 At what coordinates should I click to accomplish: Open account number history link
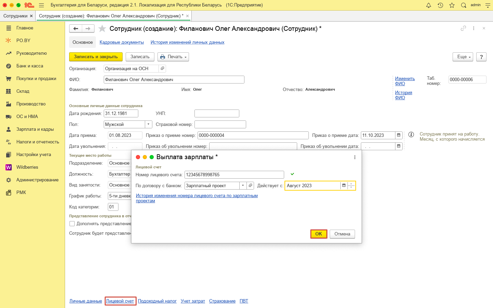click(x=197, y=198)
